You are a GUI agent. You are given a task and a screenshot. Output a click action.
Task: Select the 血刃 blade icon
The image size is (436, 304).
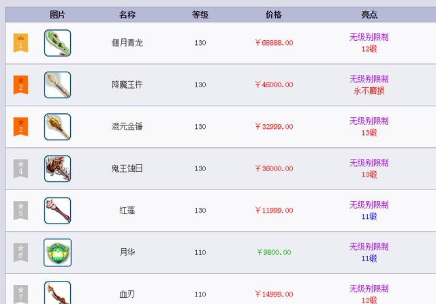[57, 292]
